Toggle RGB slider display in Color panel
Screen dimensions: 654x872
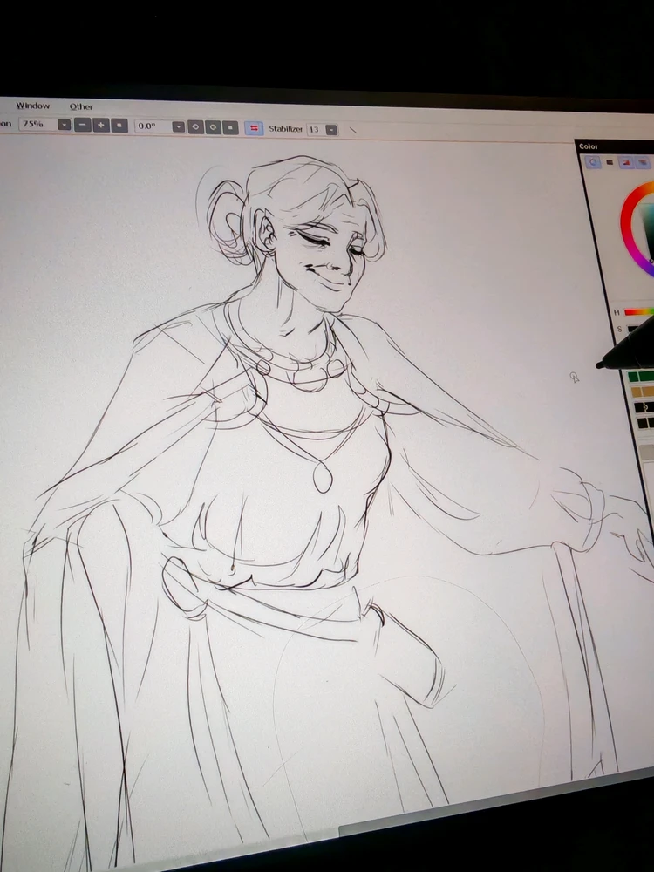click(x=610, y=162)
